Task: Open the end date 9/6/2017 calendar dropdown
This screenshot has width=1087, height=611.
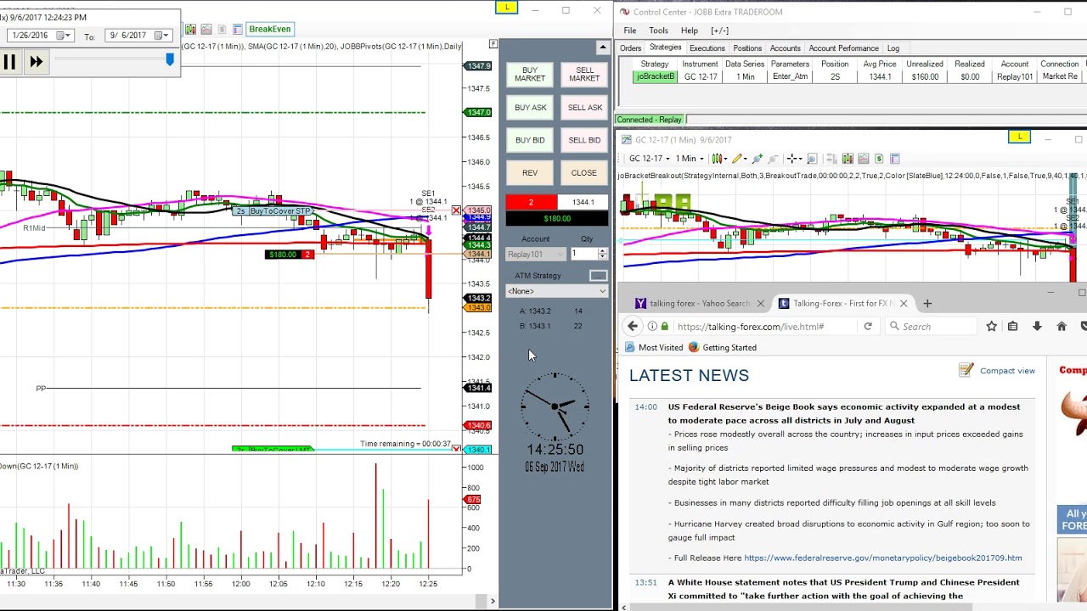Action: coord(162,36)
